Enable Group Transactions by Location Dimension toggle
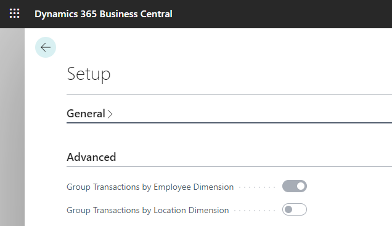 295,209
